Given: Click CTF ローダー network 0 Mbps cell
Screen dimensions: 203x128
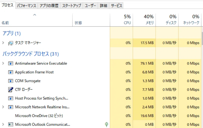Looking at the screenshot, I should coord(190,89).
